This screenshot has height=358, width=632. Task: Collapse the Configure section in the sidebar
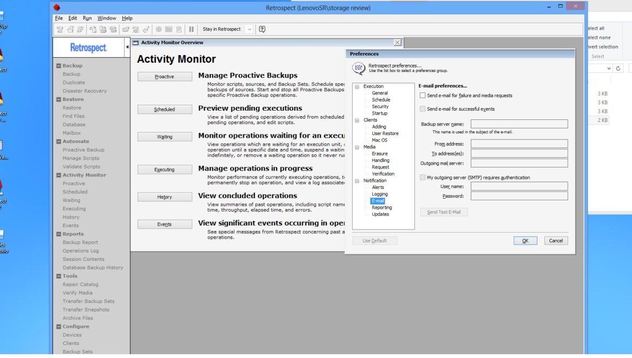point(59,327)
